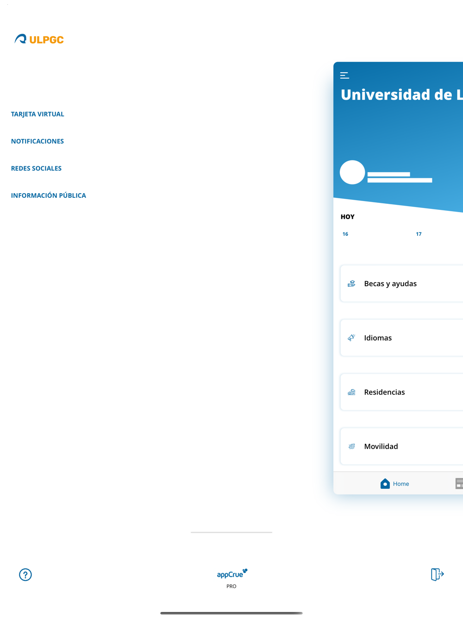Click the appCrue PRO logo
The width and height of the screenshot is (463, 618).
[231, 578]
